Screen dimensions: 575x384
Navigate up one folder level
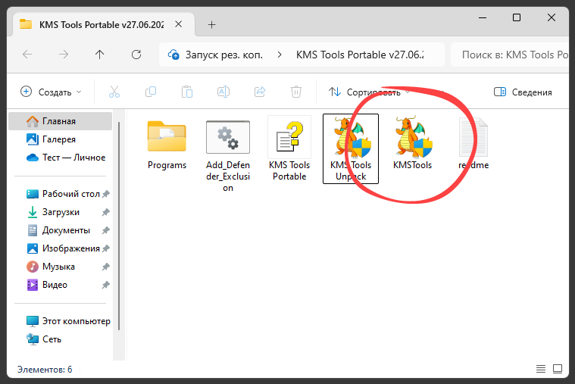pyautogui.click(x=100, y=55)
